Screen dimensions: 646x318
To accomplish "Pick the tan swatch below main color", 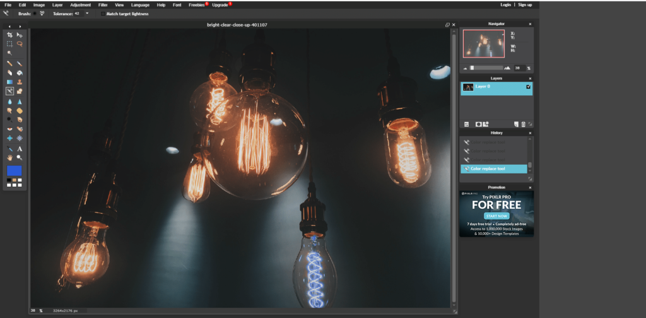I will pos(15,180).
